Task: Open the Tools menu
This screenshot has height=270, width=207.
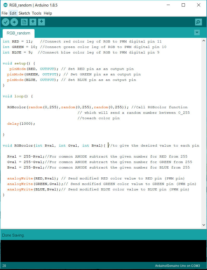Action: point(37,13)
